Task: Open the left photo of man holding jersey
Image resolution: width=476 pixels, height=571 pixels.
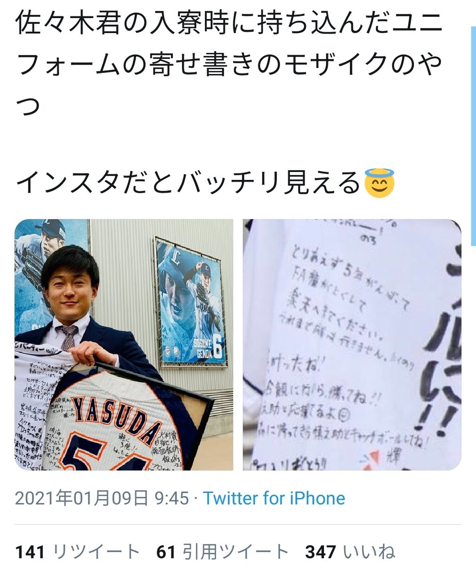Action: pyautogui.click(x=124, y=345)
